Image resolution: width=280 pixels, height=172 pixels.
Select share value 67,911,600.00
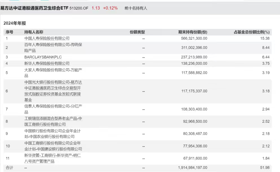[195, 158]
